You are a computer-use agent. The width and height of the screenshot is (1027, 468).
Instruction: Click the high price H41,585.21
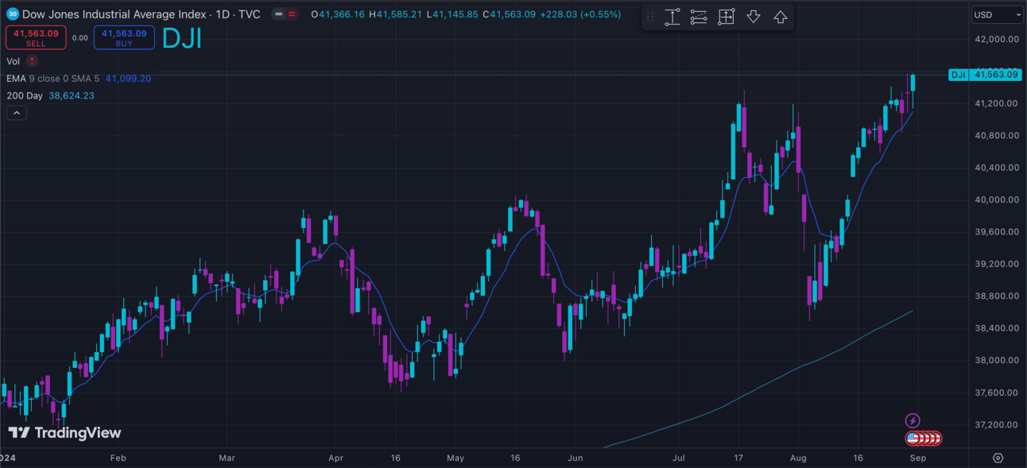pos(395,14)
